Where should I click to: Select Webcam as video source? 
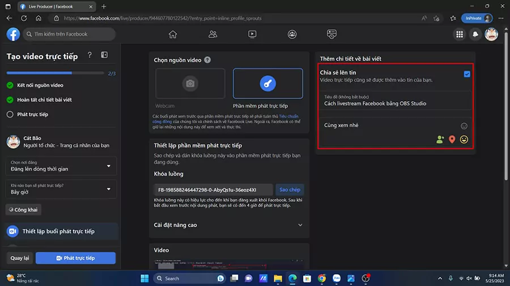click(190, 84)
